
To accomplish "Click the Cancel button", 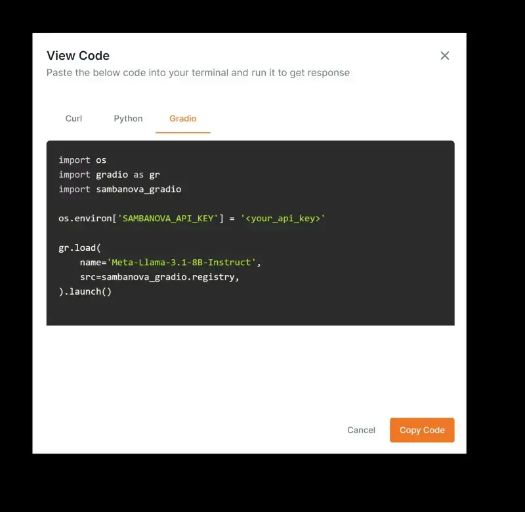I will pos(361,430).
